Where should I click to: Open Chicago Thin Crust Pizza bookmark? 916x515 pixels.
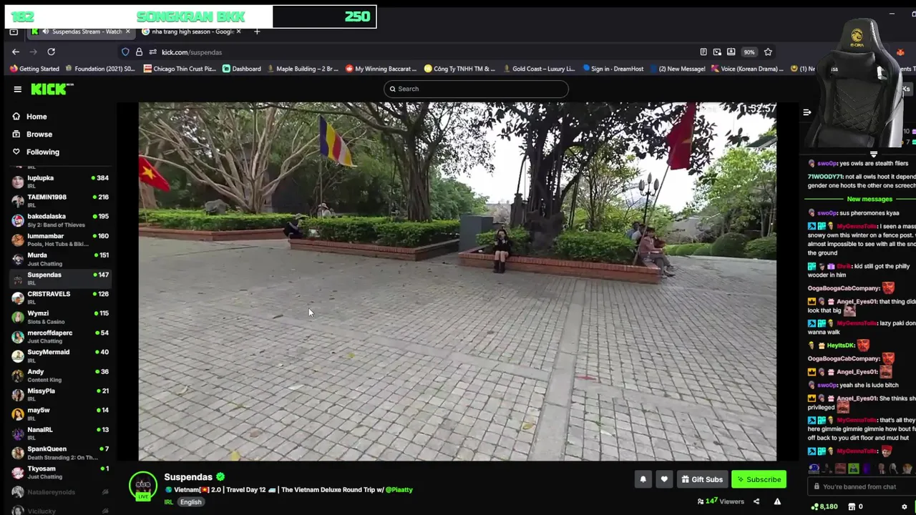pyautogui.click(x=180, y=69)
